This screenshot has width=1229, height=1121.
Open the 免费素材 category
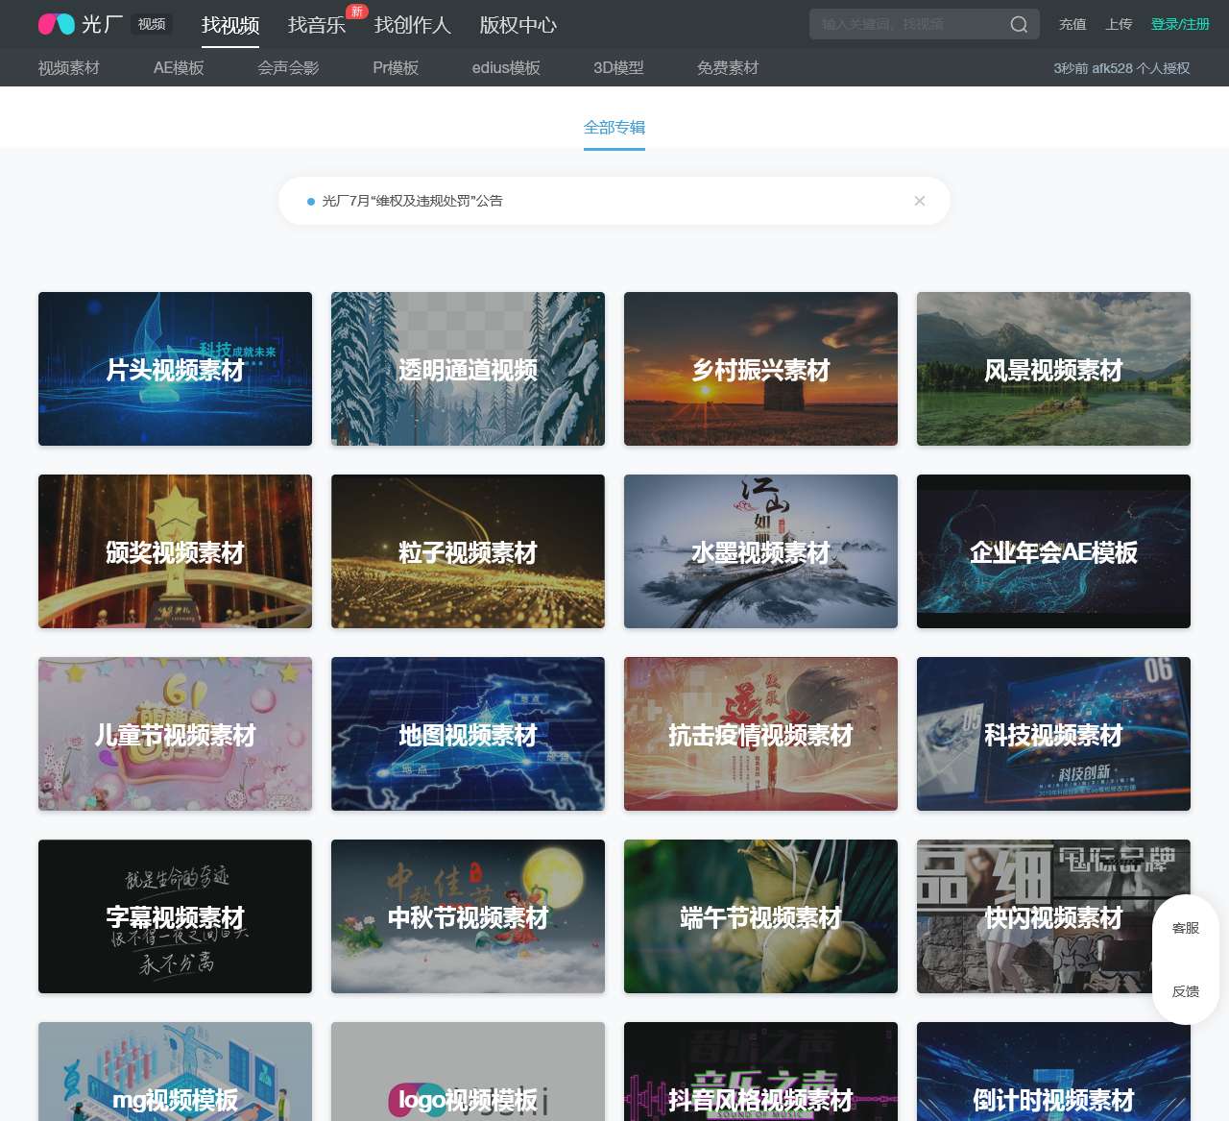(728, 68)
